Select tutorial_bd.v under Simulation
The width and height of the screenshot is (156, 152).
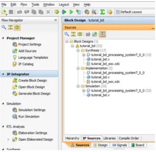click(x=98, y=95)
